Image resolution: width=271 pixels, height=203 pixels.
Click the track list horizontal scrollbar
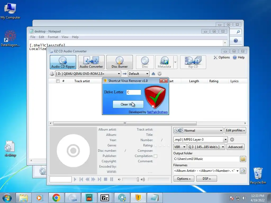[x=125, y=123]
